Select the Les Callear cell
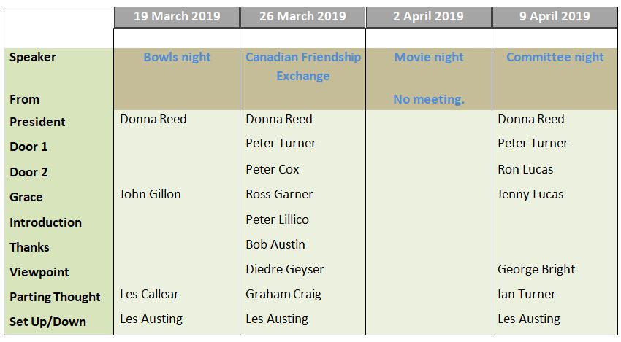Screen dimensions: 621x342 click(149, 294)
